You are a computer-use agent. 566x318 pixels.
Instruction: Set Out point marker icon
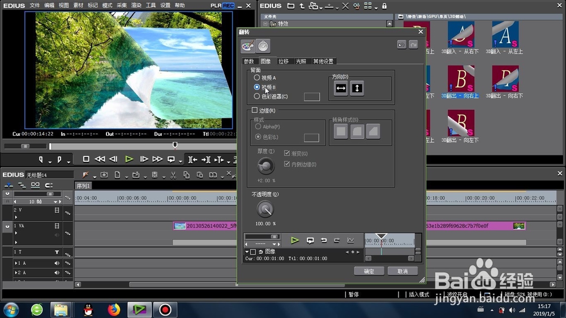pos(59,159)
